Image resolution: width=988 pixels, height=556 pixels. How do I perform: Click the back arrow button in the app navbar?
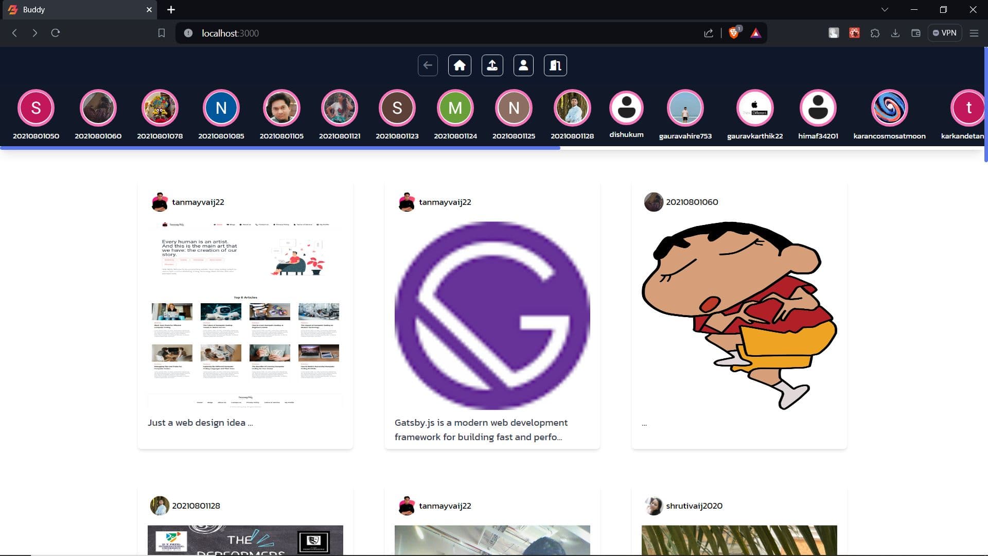coord(428,65)
